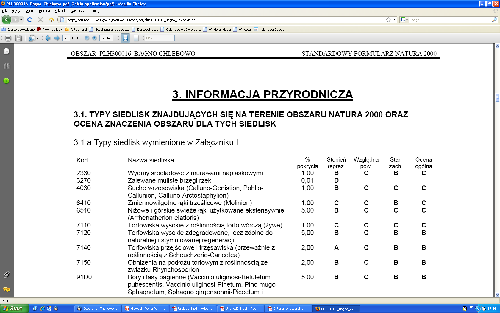Click the PDF Find text field
The width and height of the screenshot is (500, 313).
click(160, 38)
